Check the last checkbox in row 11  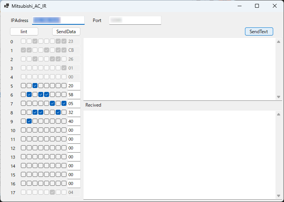point(64,139)
